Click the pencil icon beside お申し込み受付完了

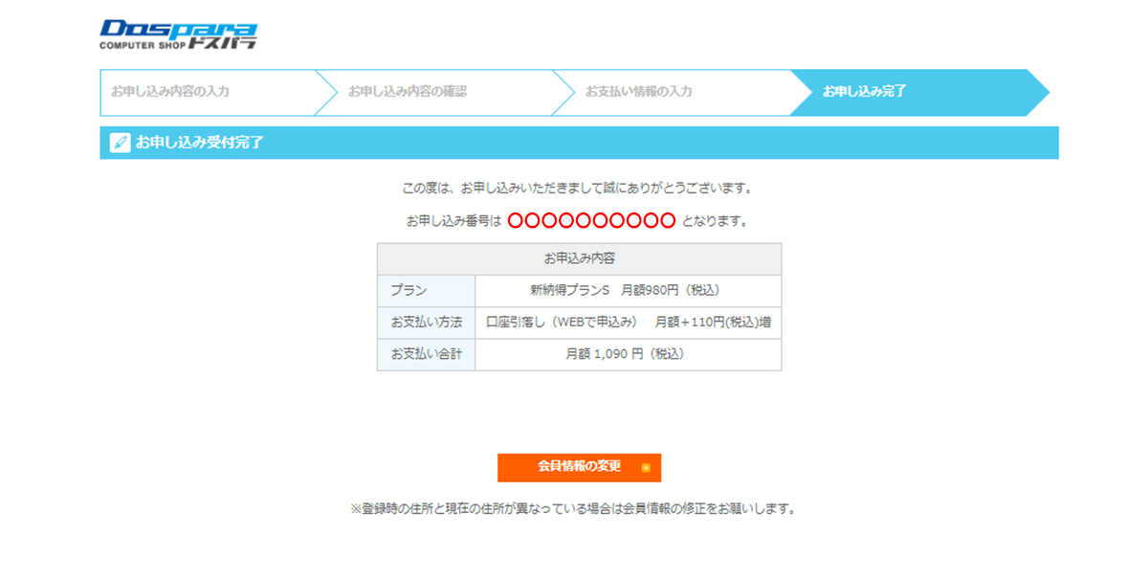pos(120,143)
